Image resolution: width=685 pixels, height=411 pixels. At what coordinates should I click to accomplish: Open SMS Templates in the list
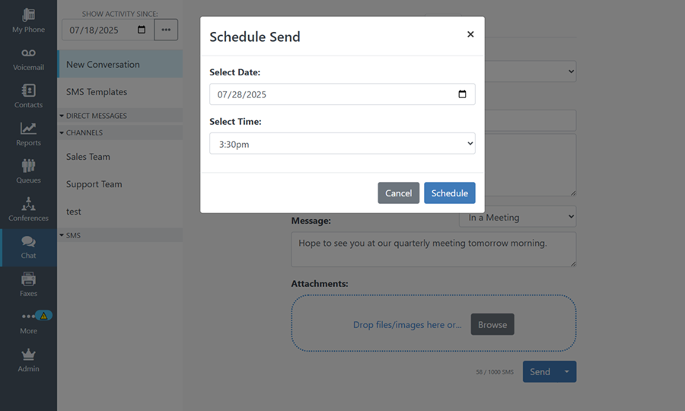(x=97, y=92)
